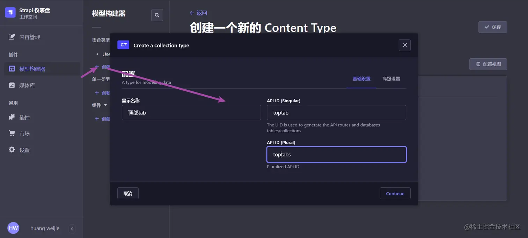Focus the API ID (Plural) field

coord(336,154)
